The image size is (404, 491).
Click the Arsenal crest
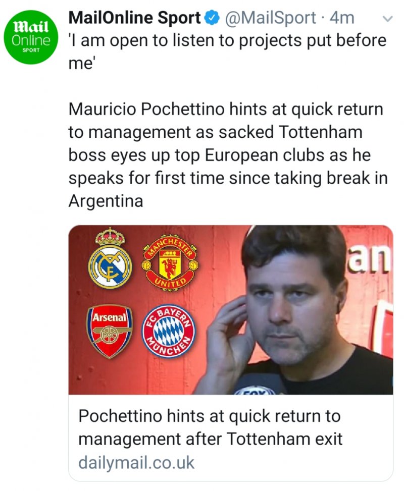click(x=110, y=332)
